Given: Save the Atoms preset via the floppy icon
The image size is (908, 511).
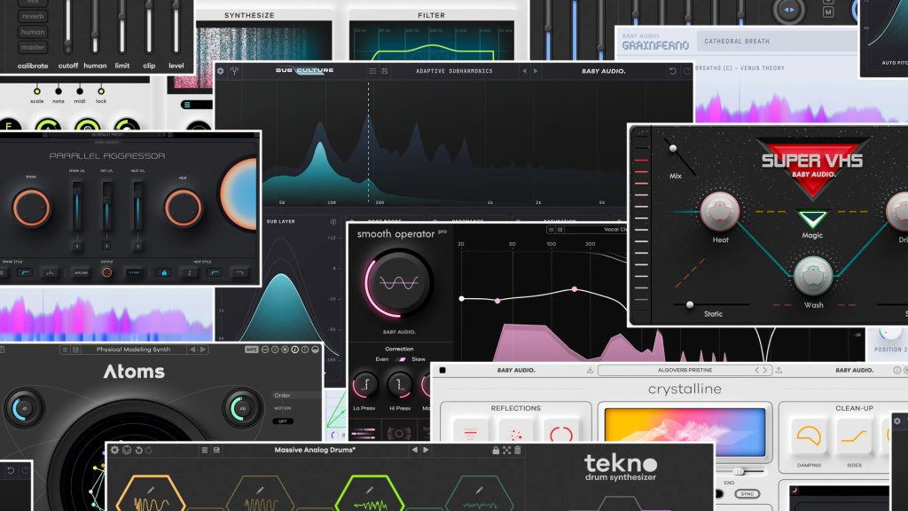Looking at the screenshot, I should tap(76, 350).
